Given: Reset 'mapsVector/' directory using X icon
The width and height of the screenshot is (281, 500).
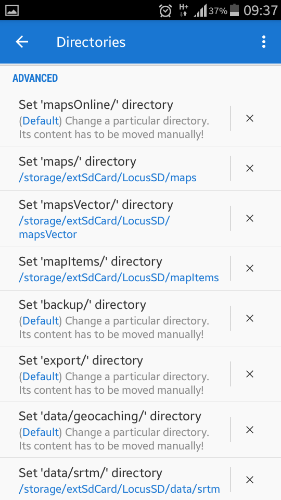Looking at the screenshot, I should [x=250, y=218].
